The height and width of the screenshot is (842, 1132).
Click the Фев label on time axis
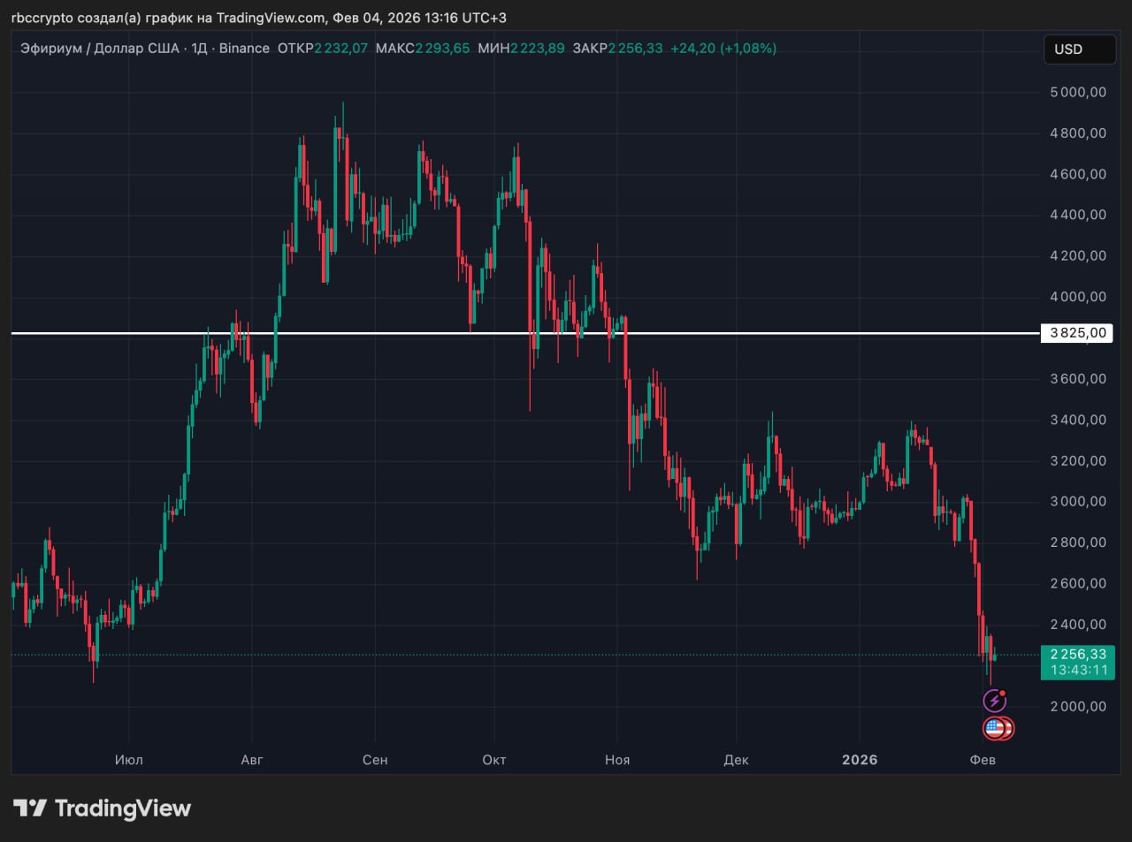coord(983,760)
